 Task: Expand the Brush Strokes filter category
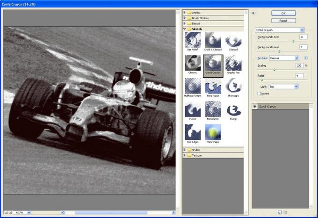click(200, 18)
